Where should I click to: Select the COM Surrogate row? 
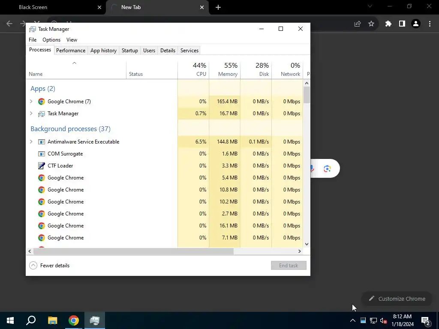pos(164,154)
